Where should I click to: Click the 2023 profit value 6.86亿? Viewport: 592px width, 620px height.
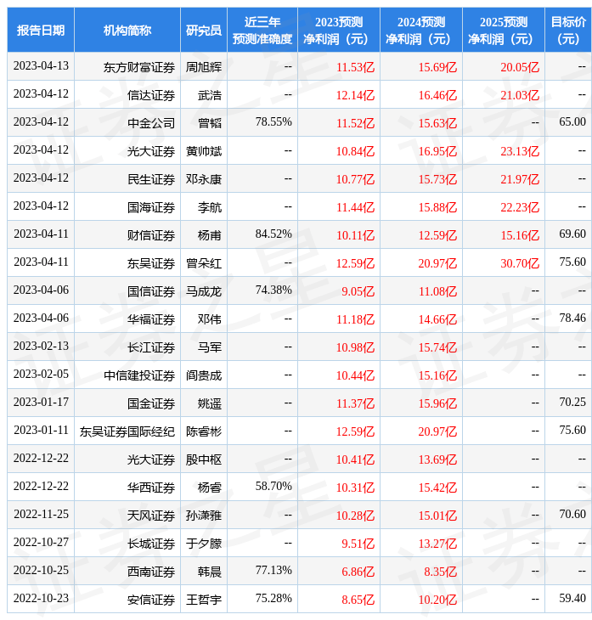pos(358,572)
